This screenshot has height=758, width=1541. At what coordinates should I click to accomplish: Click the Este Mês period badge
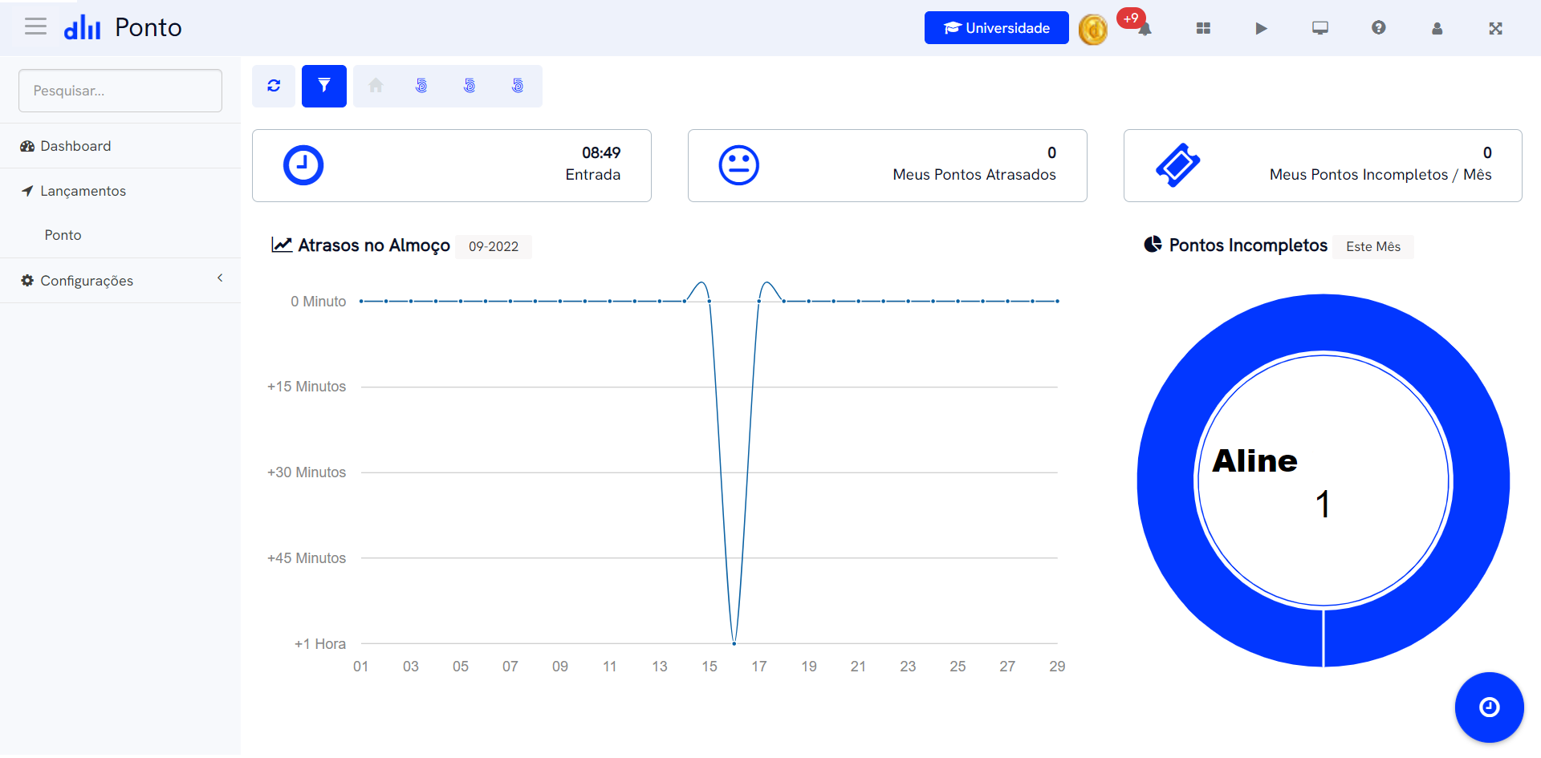[1373, 246]
